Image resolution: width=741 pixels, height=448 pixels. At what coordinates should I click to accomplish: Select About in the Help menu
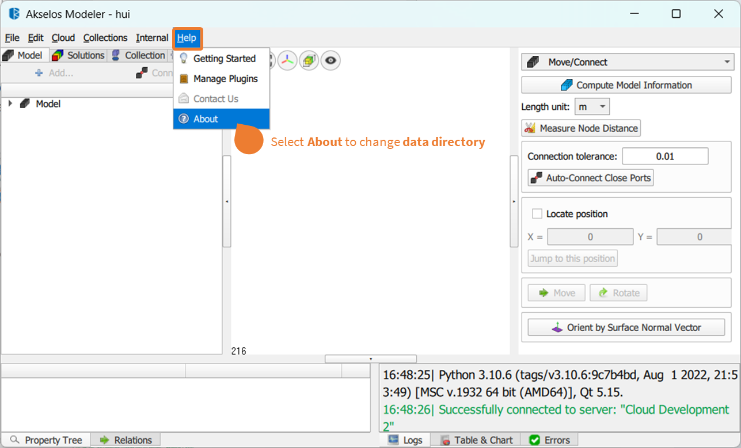pos(222,119)
